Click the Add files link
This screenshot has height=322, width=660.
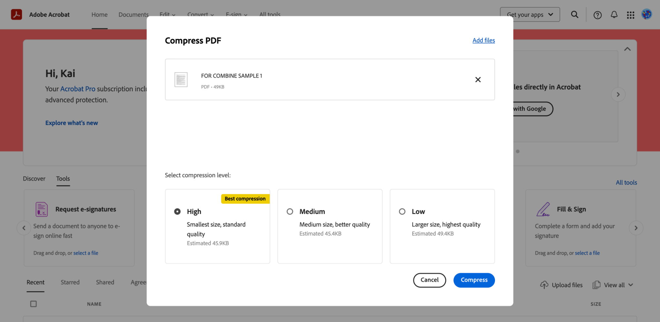484,40
